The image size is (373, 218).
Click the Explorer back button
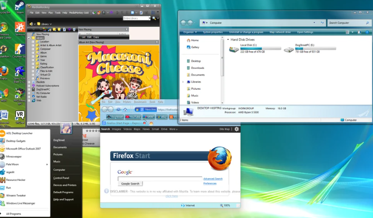[183, 23]
